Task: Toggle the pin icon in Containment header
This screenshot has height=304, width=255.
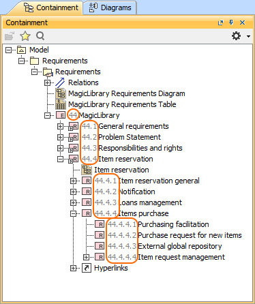Action: 231,22
